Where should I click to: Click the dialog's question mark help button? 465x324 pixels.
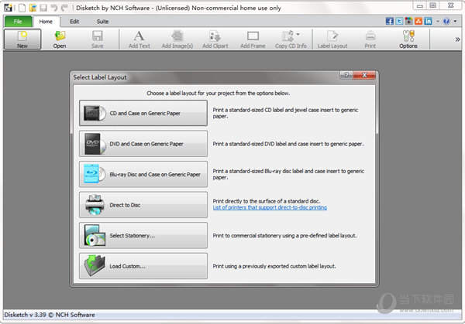click(346, 75)
